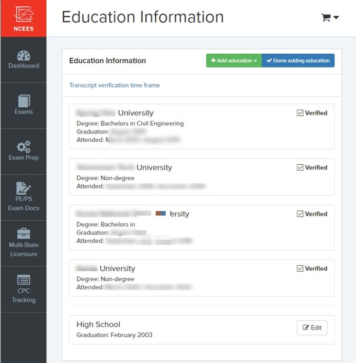Screen dimensions: 356x363
Task: Open the Dashboard gauge icon
Action: pyautogui.click(x=23, y=55)
